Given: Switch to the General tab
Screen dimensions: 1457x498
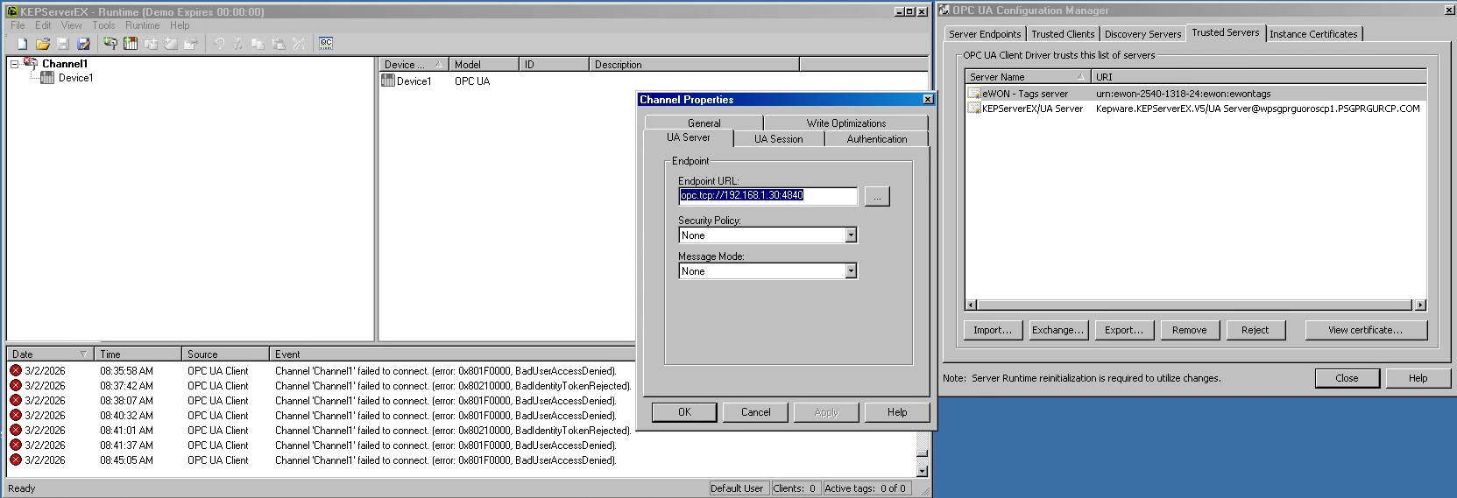Looking at the screenshot, I should pyautogui.click(x=704, y=123).
